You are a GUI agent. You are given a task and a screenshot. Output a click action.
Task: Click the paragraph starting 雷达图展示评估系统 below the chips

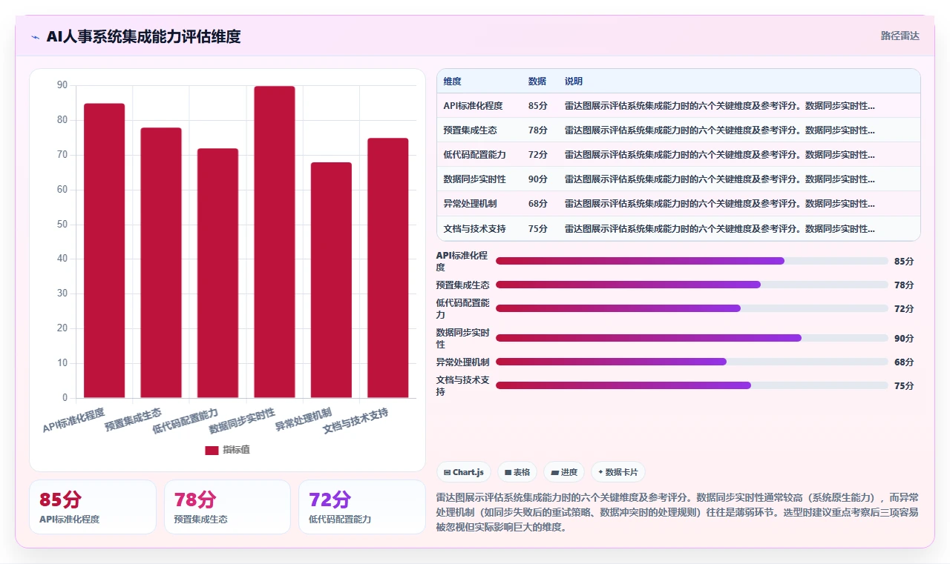[678, 512]
